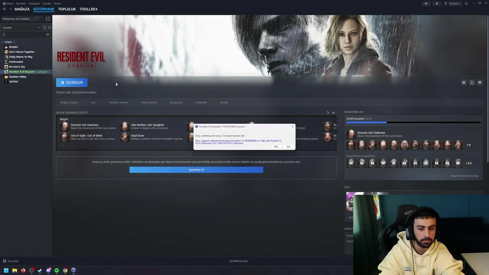The width and height of the screenshot is (489, 275).
Task: Click first locked achievement icon
Action: tap(351, 163)
